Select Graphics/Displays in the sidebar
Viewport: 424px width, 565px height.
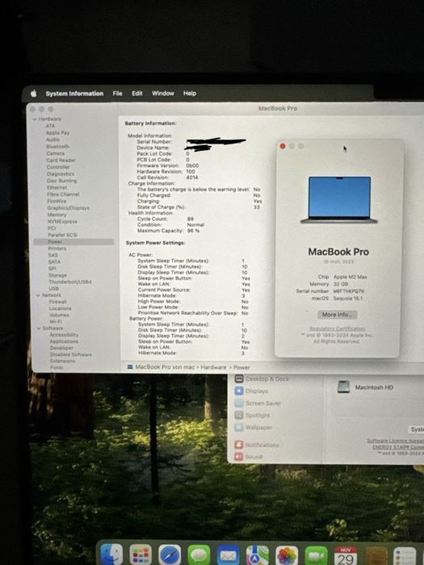pyautogui.click(x=68, y=208)
